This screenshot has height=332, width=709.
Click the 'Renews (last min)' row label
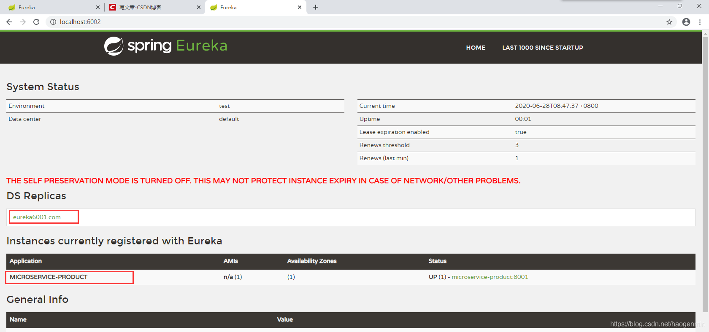384,158
